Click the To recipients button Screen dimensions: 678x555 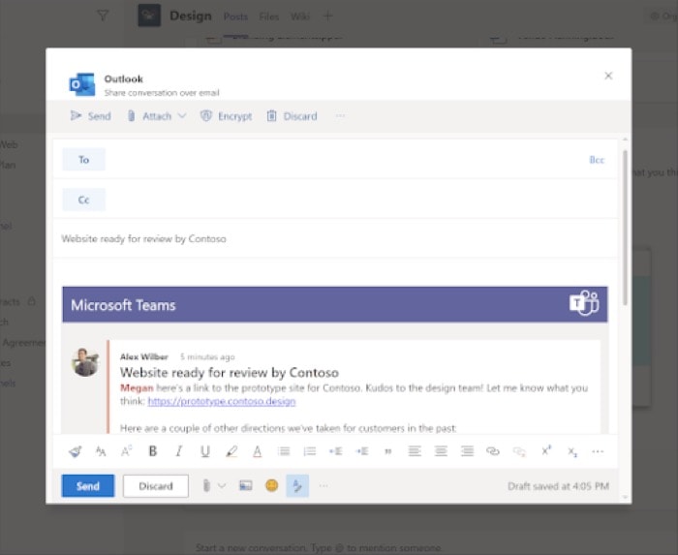tap(83, 160)
